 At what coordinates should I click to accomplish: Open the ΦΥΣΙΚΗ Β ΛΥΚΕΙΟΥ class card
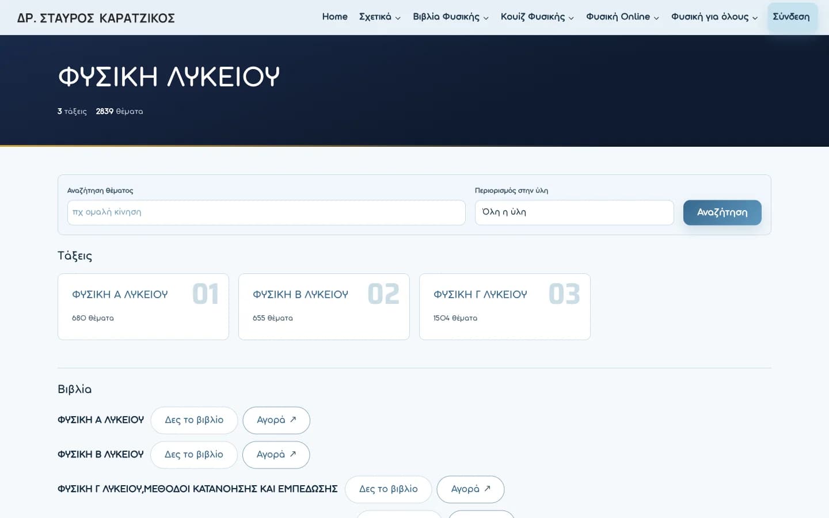[324, 307]
